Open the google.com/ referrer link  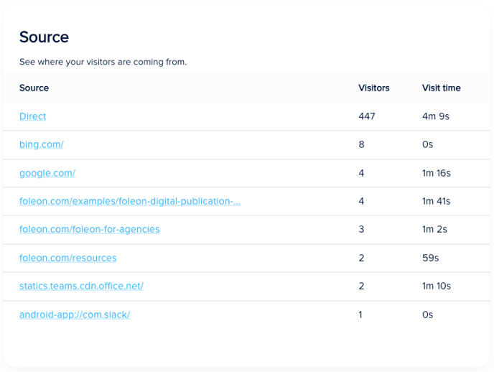47,173
